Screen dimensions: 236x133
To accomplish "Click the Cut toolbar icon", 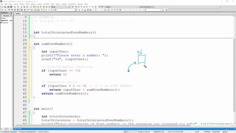I will (21, 7).
